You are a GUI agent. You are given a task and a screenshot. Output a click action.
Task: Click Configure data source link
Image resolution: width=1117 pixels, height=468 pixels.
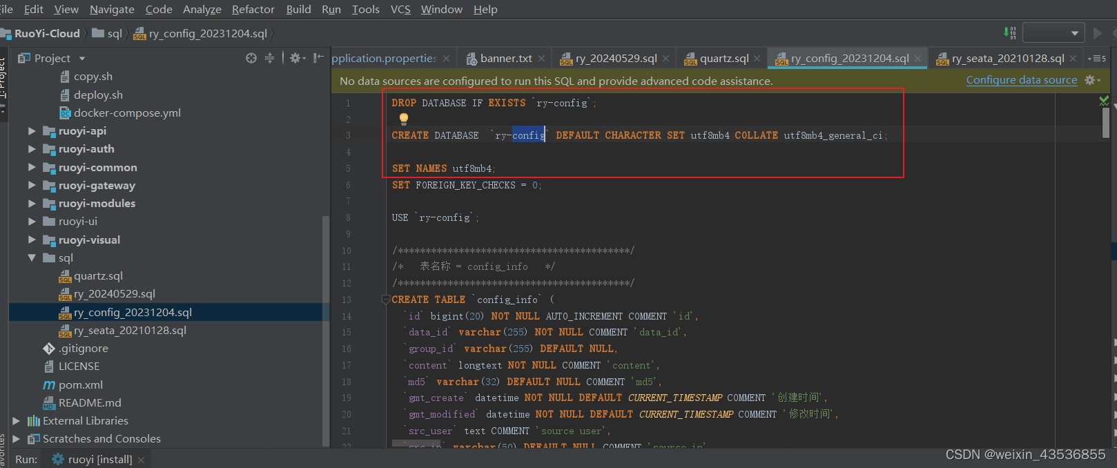(x=1021, y=80)
